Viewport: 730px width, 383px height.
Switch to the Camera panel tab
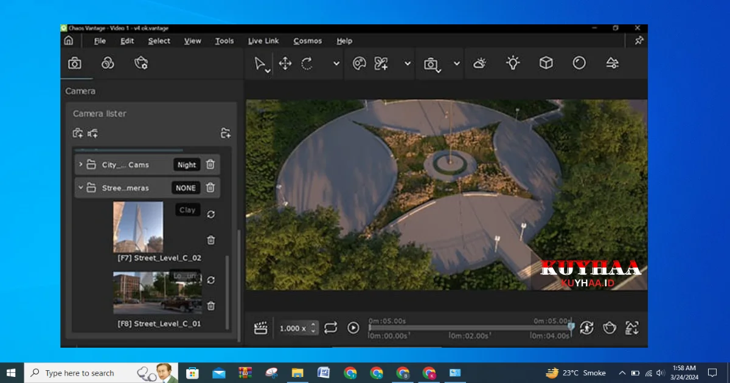tap(75, 63)
